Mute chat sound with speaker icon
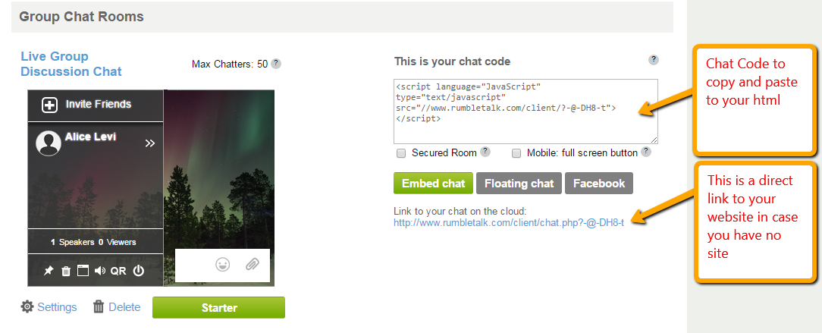Screen dimensions: 822x333 click(x=100, y=271)
